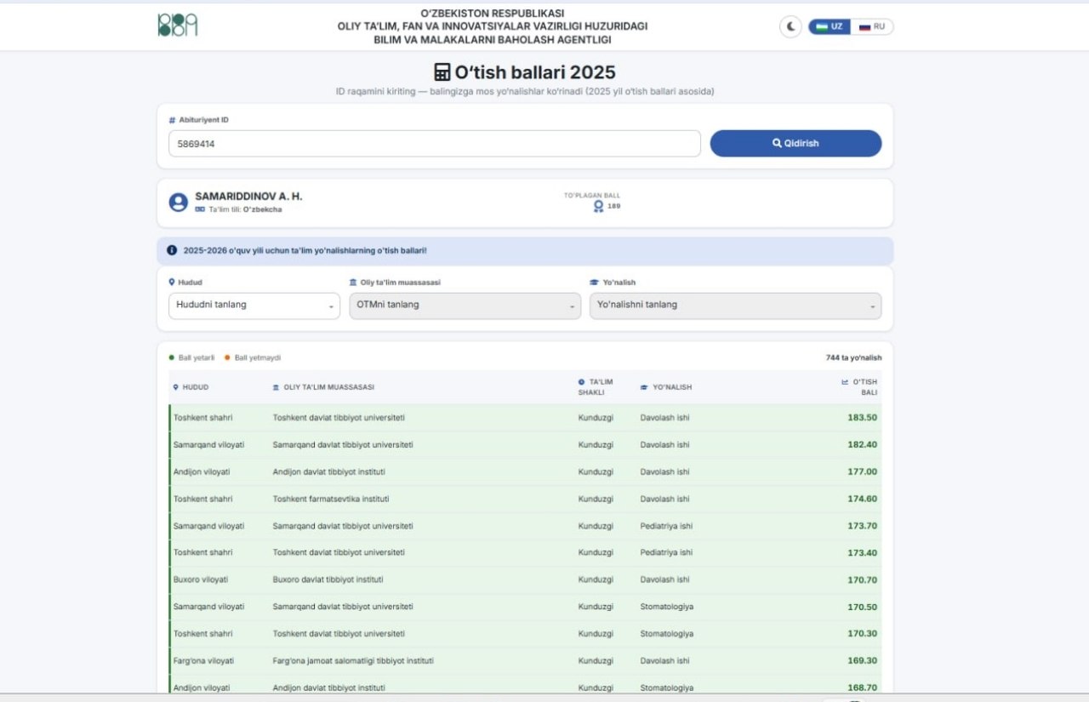Click the chart icon in the O'TISH BALI column header
1089x702 pixels.
[x=845, y=382]
